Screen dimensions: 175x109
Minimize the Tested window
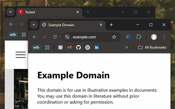pos(123,12)
